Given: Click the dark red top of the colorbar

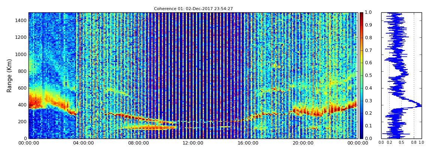Looking at the screenshot, I should (361, 15).
